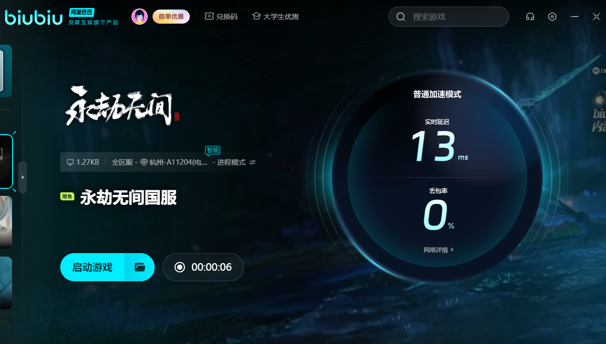Select the game thumbnail below the highlighted one

pos(6,222)
